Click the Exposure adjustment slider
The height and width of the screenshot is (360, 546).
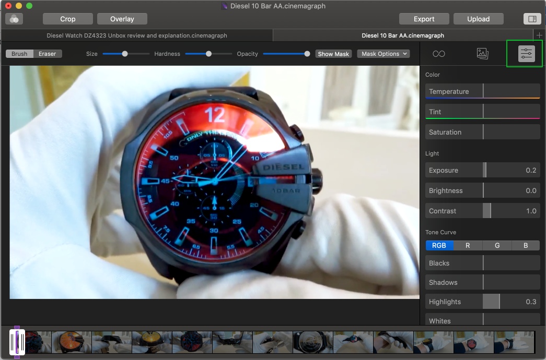483,170
